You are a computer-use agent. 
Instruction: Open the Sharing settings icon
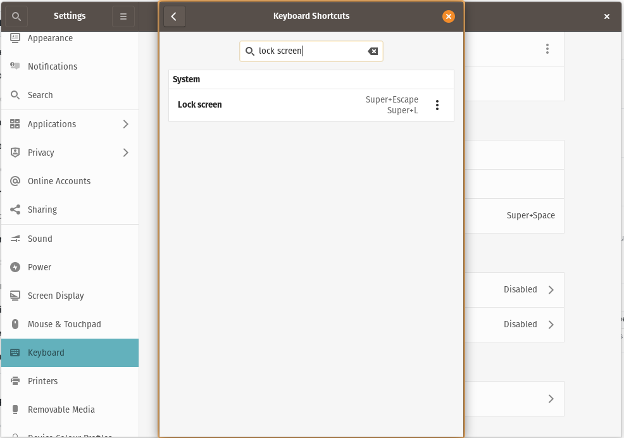(15, 210)
